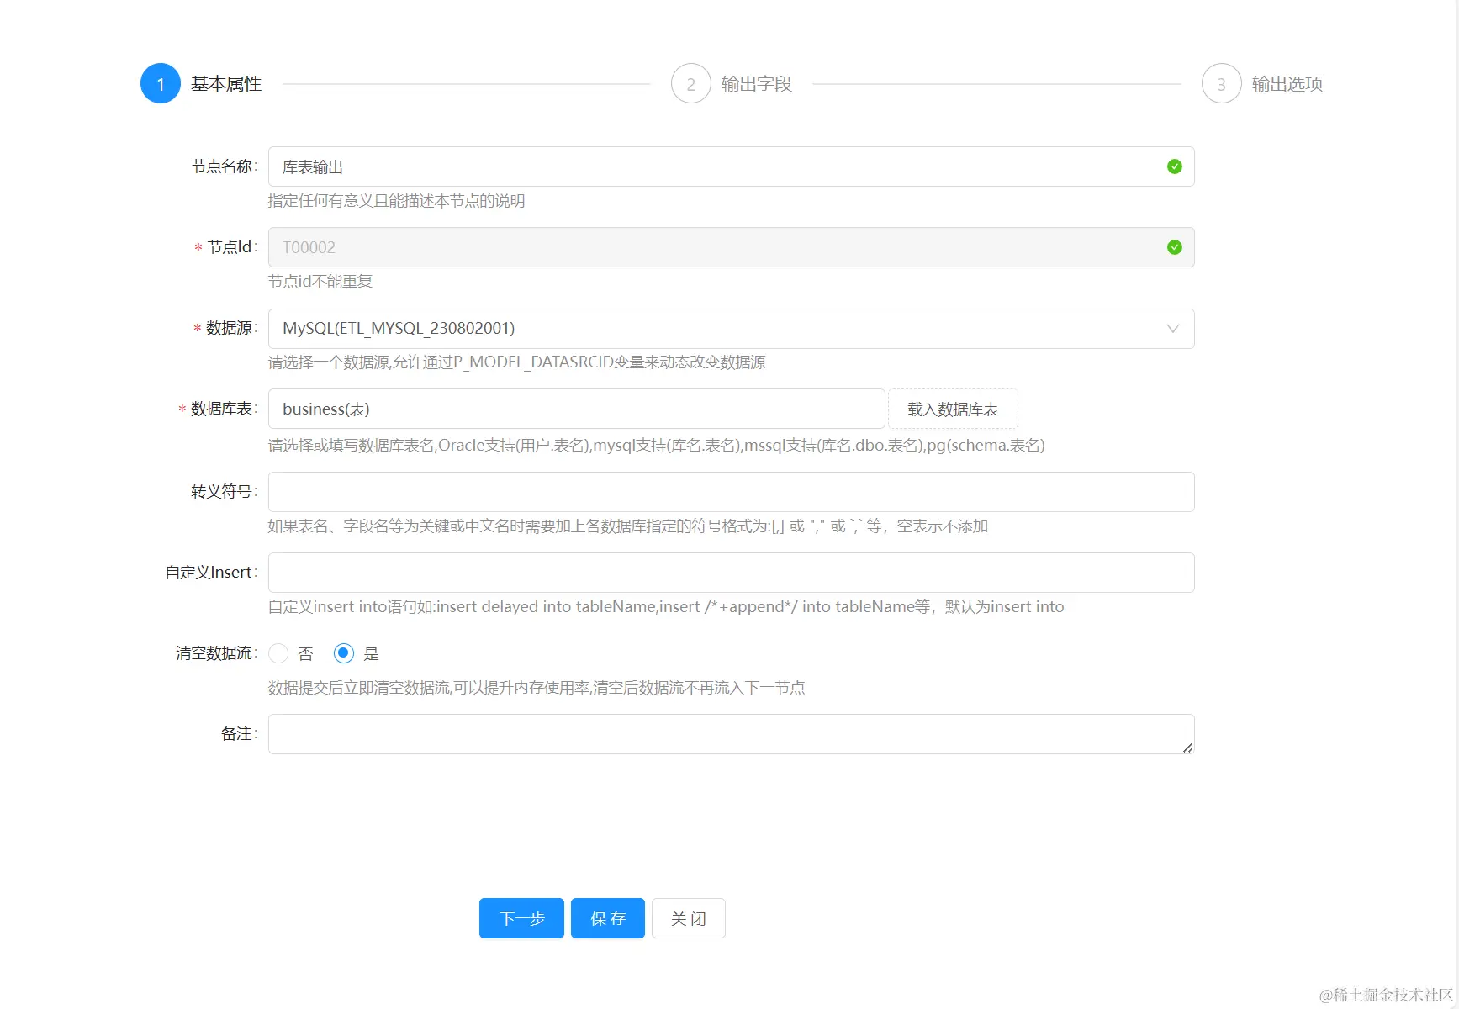Click hint text 节点id不能重复
Image resolution: width=1459 pixels, height=1009 pixels.
click(320, 282)
